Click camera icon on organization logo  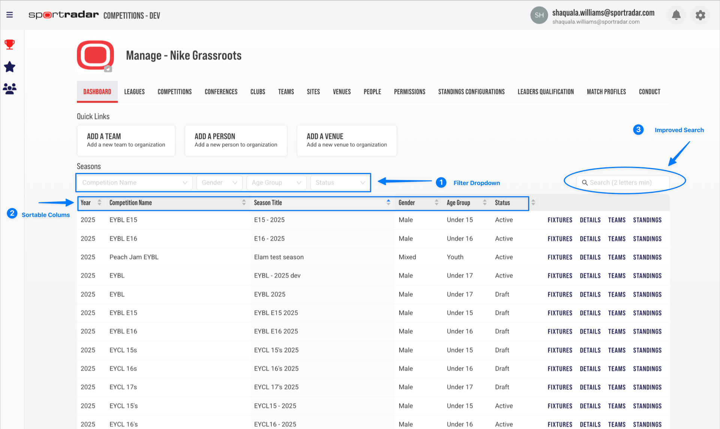[x=108, y=69]
